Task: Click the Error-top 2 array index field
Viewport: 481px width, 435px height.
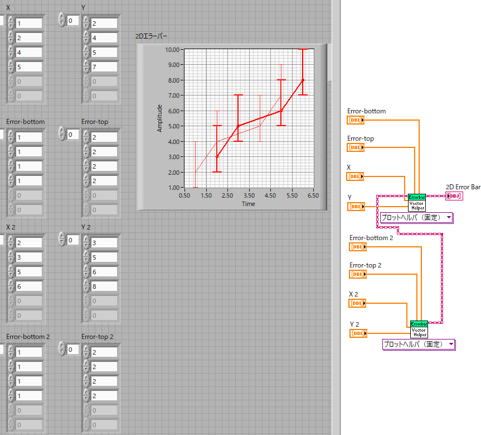Action: [x=73, y=350]
